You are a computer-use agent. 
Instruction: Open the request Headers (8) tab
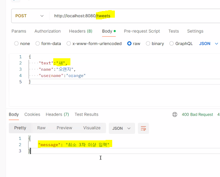click(81, 31)
